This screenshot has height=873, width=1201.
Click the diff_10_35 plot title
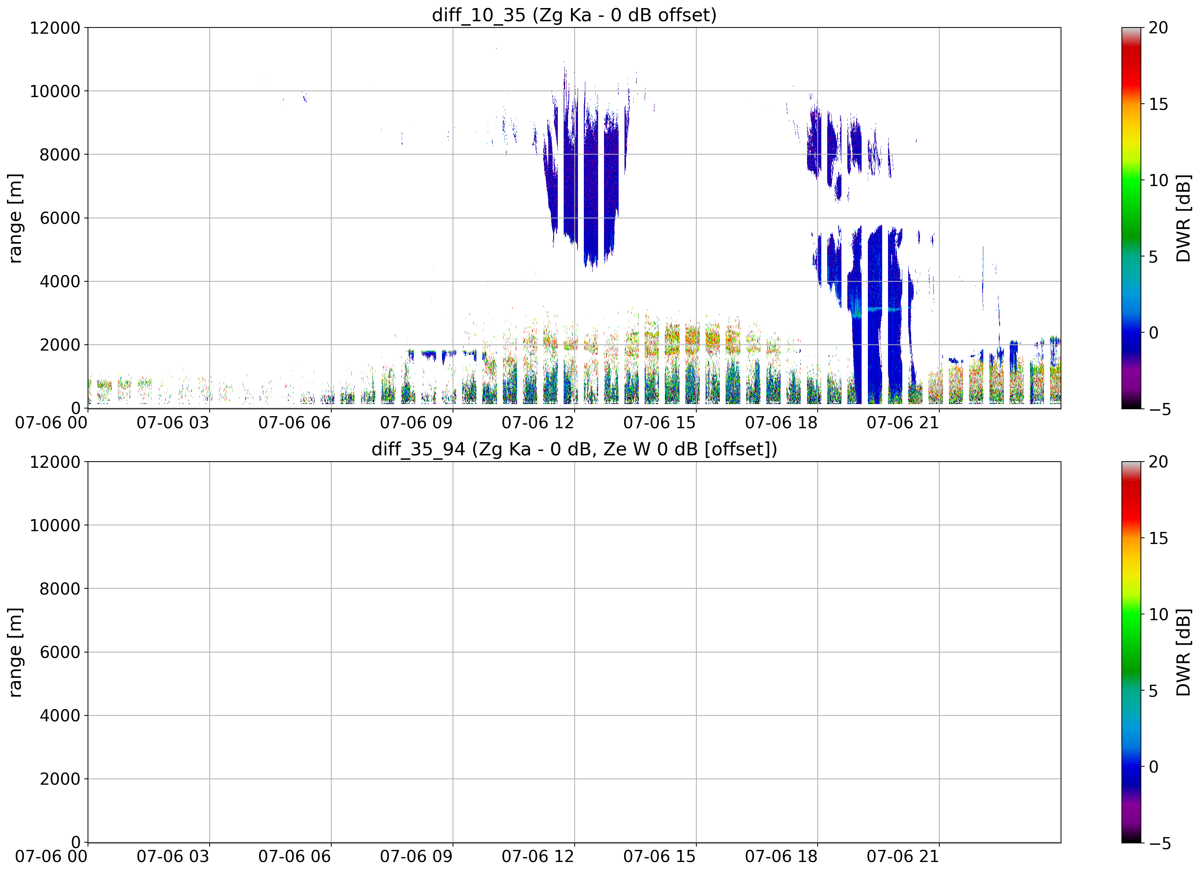[574, 15]
